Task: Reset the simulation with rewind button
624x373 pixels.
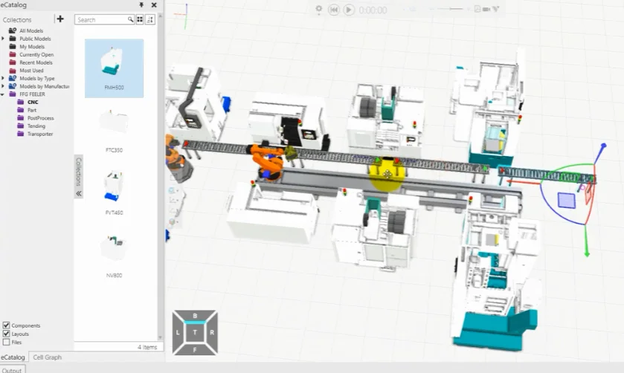Action: click(x=334, y=10)
